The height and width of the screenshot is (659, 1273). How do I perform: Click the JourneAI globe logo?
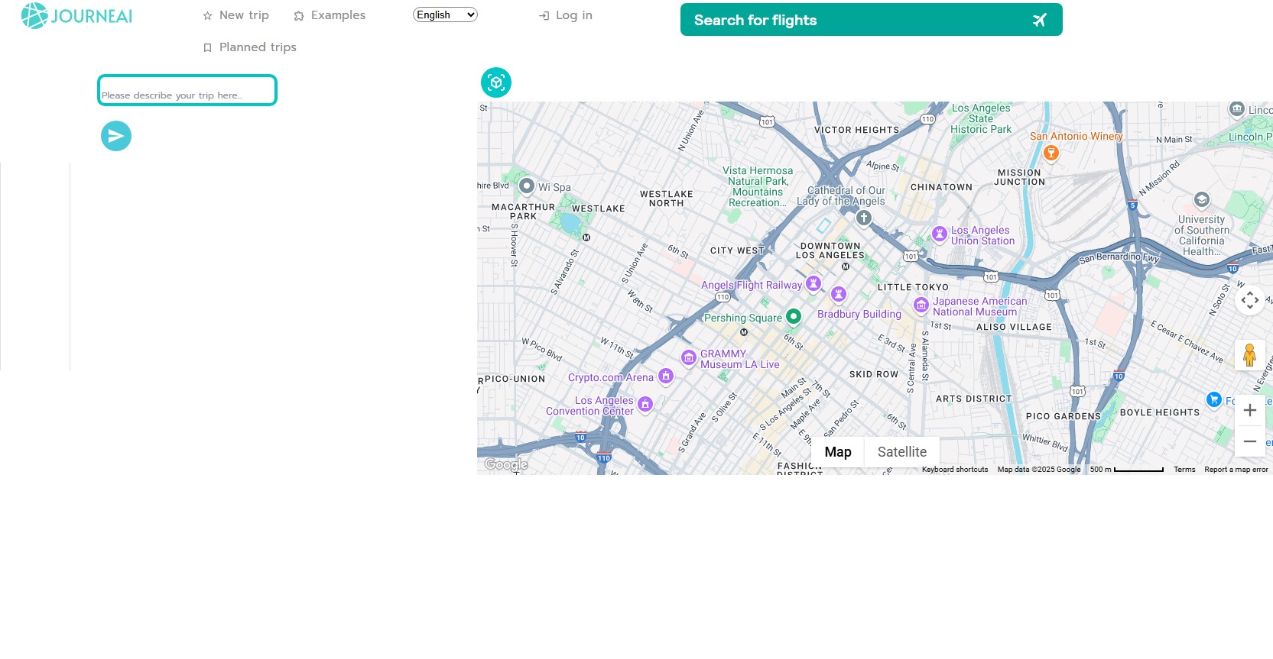[34, 16]
